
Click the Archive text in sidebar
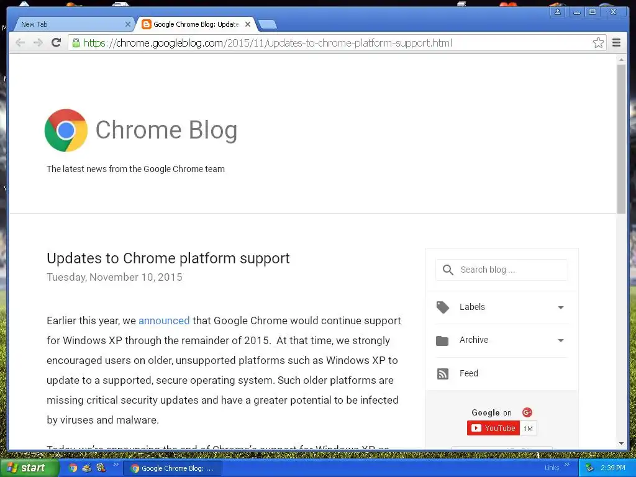474,340
